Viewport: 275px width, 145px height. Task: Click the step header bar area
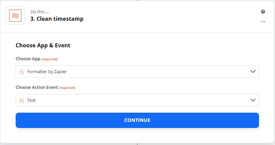[x=137, y=17]
